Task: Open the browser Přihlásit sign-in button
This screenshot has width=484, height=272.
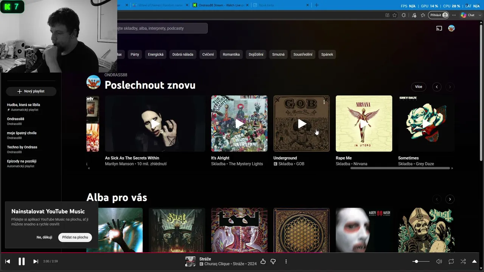Action: (438, 15)
